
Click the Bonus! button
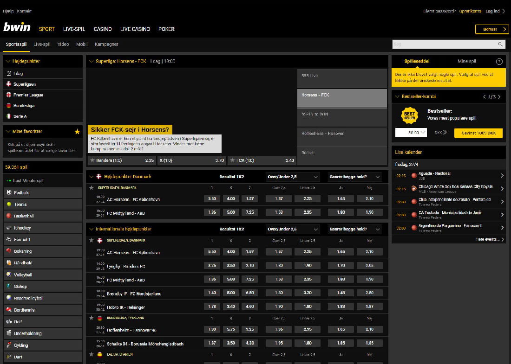[x=492, y=29]
